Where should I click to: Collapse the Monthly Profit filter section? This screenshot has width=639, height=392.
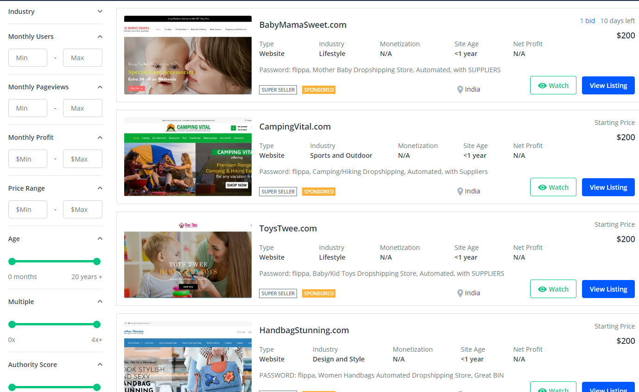(100, 137)
